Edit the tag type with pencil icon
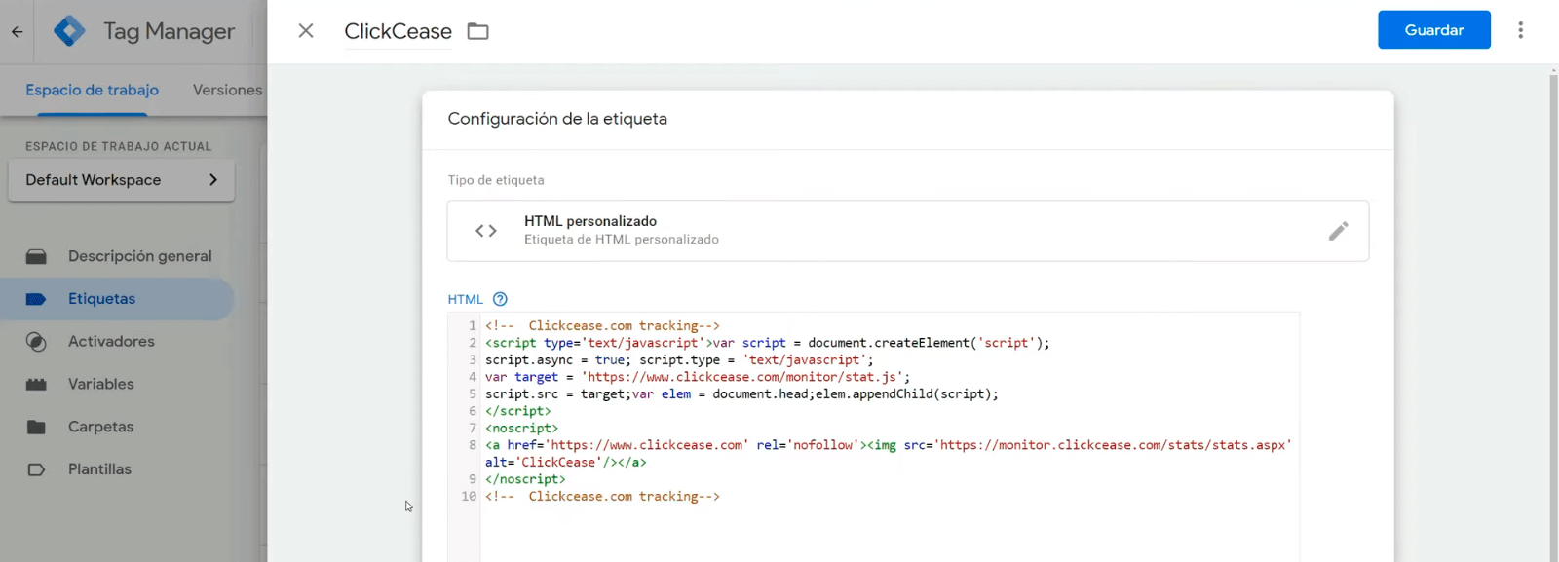 click(x=1338, y=231)
